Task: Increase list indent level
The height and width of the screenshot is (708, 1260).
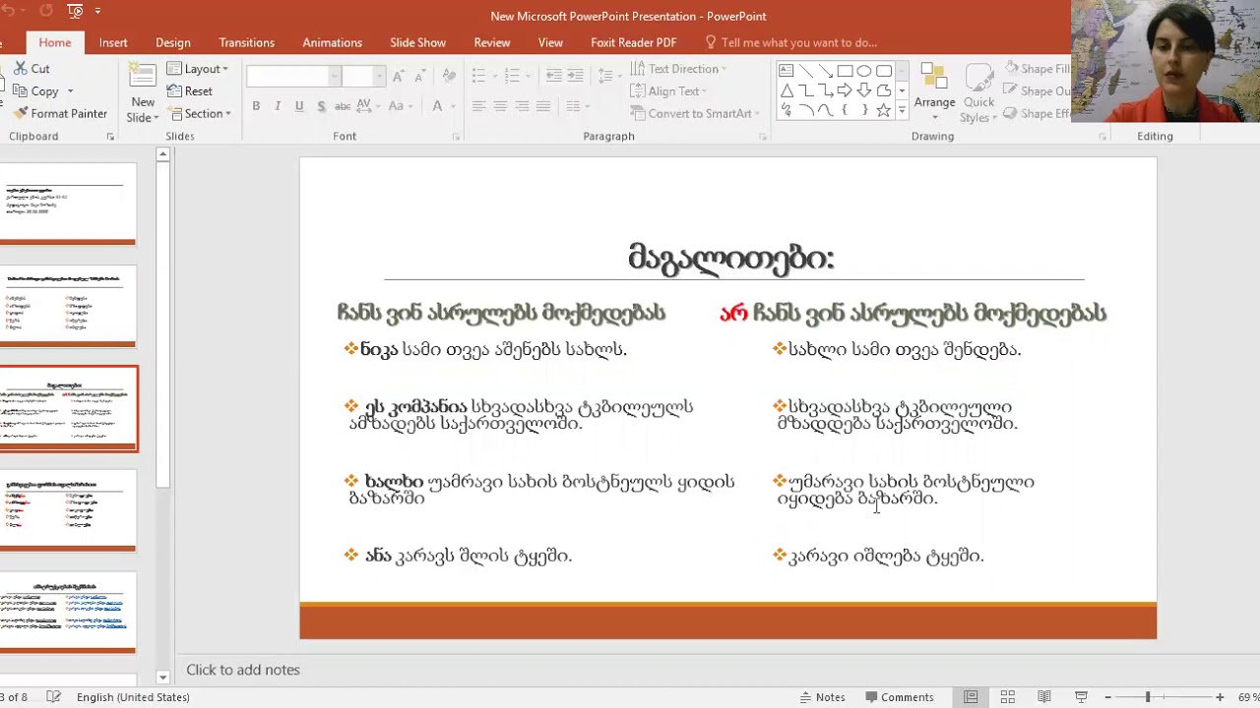Action: [574, 76]
